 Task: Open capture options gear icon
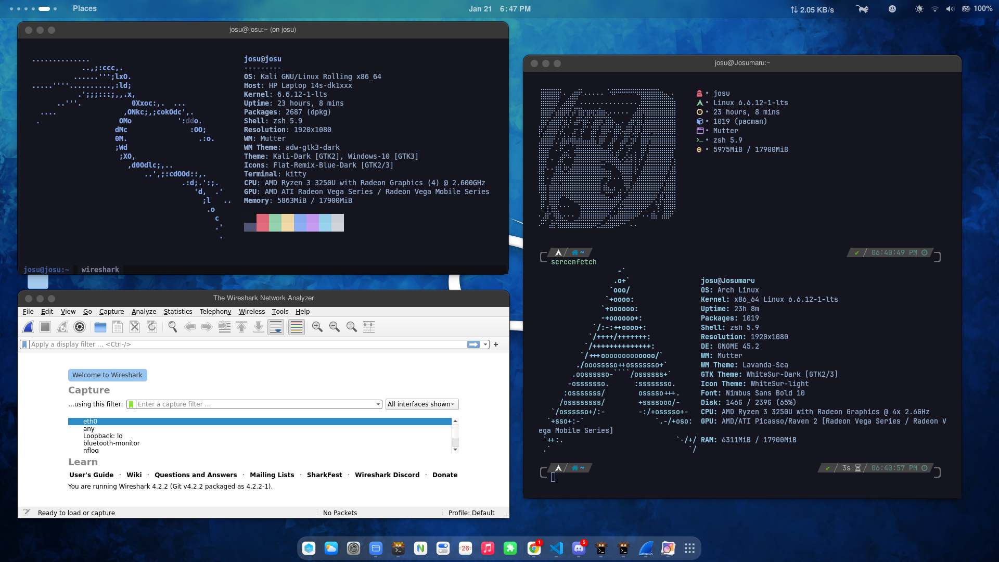tap(80, 327)
